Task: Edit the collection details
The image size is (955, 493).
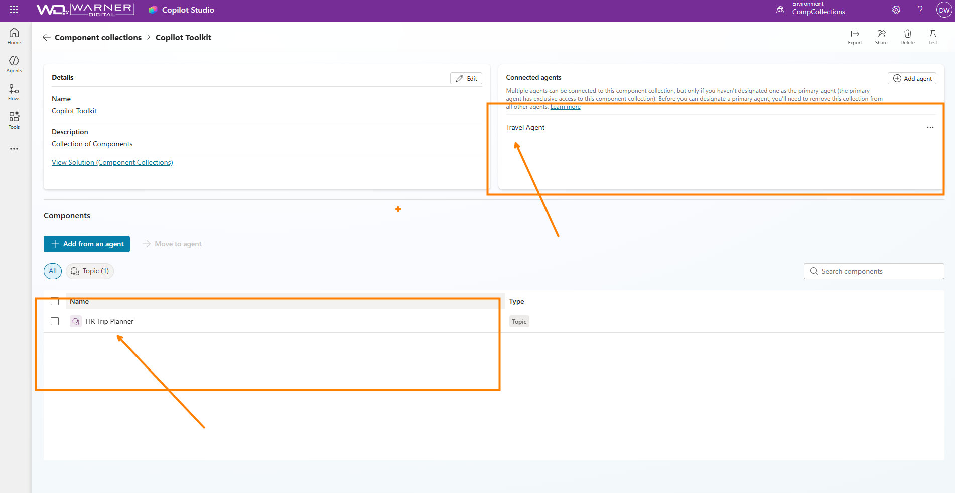Action: click(x=466, y=78)
